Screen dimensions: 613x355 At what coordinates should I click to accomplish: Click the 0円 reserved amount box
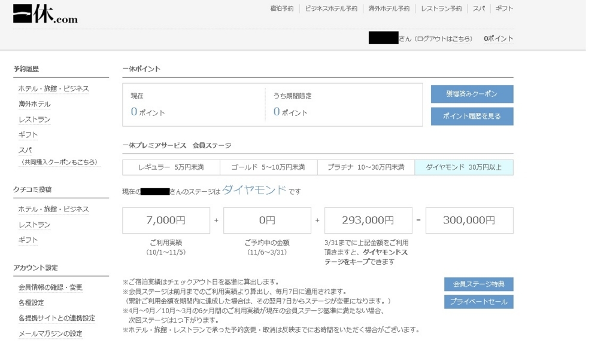pos(267,221)
